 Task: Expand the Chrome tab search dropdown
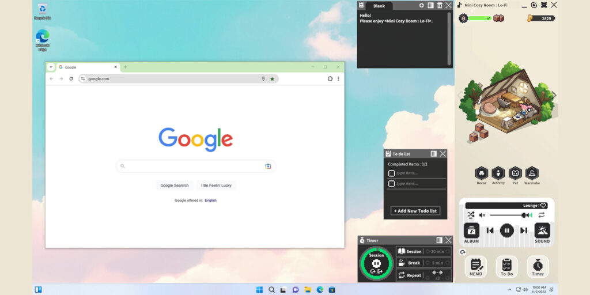[51, 67]
